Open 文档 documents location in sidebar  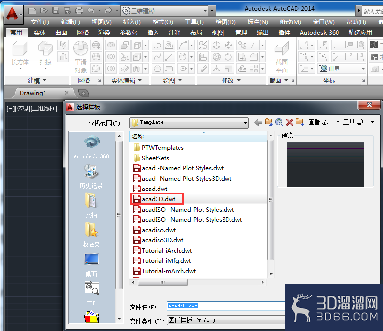pos(91,206)
